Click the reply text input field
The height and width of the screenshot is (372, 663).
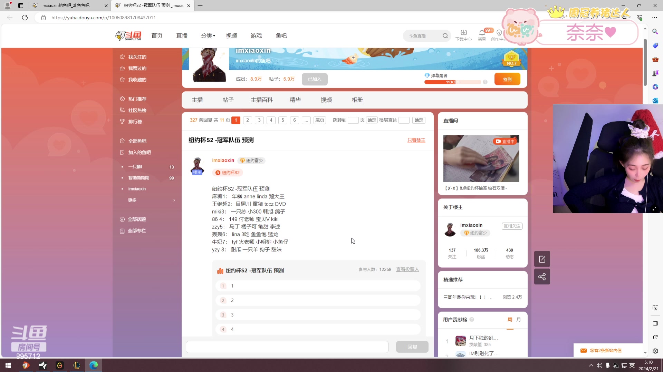[287, 347]
